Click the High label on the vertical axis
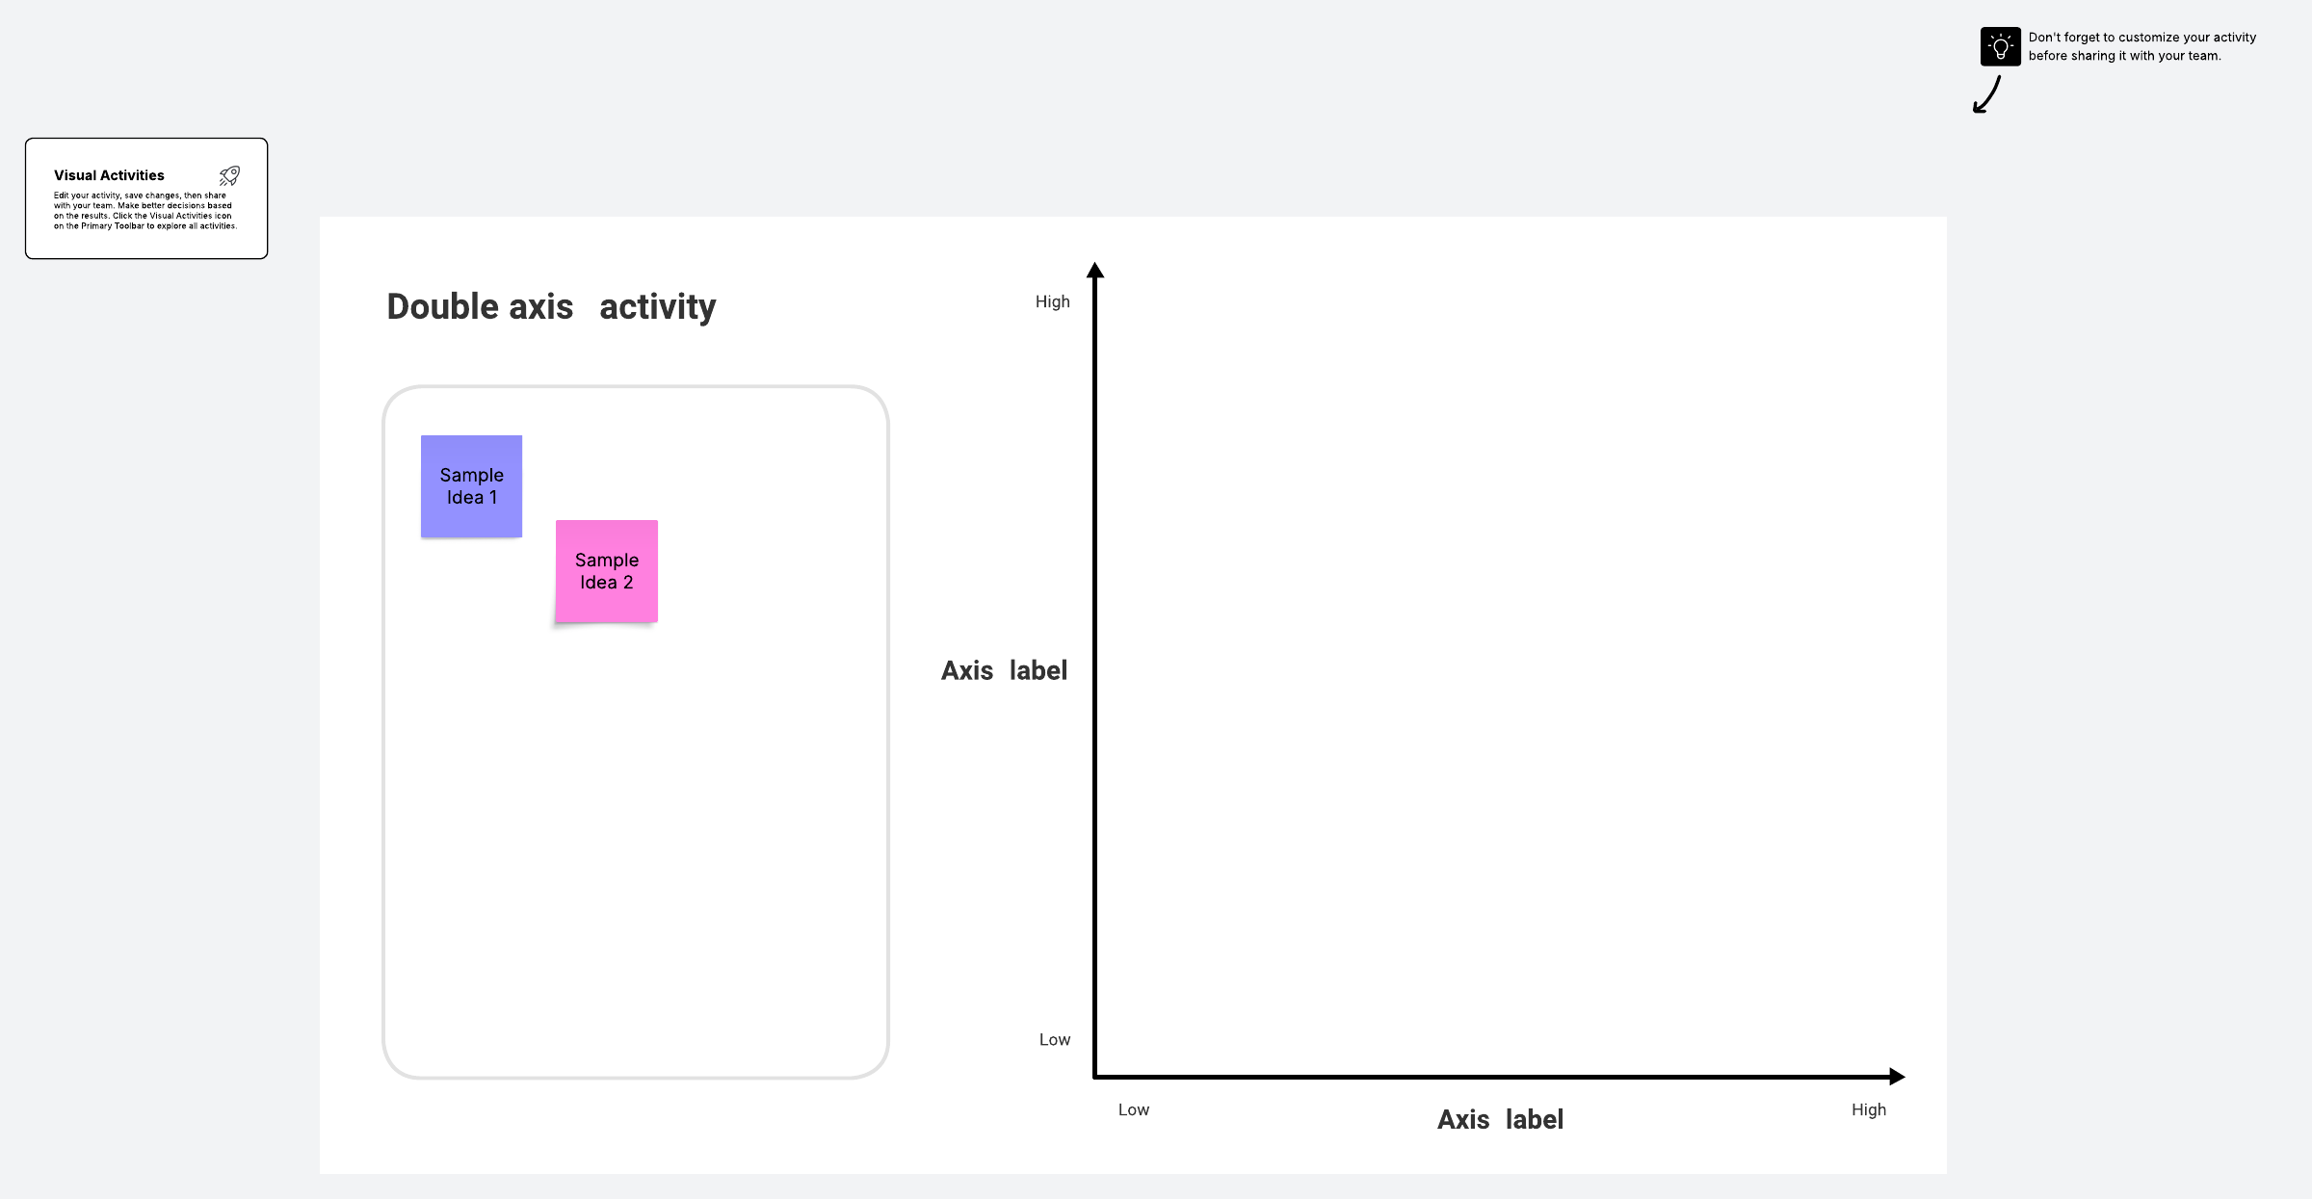Viewport: 2312px width, 1199px height. coord(1052,301)
